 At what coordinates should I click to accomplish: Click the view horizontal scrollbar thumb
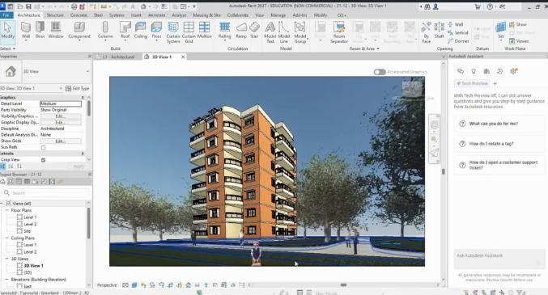coord(343,284)
